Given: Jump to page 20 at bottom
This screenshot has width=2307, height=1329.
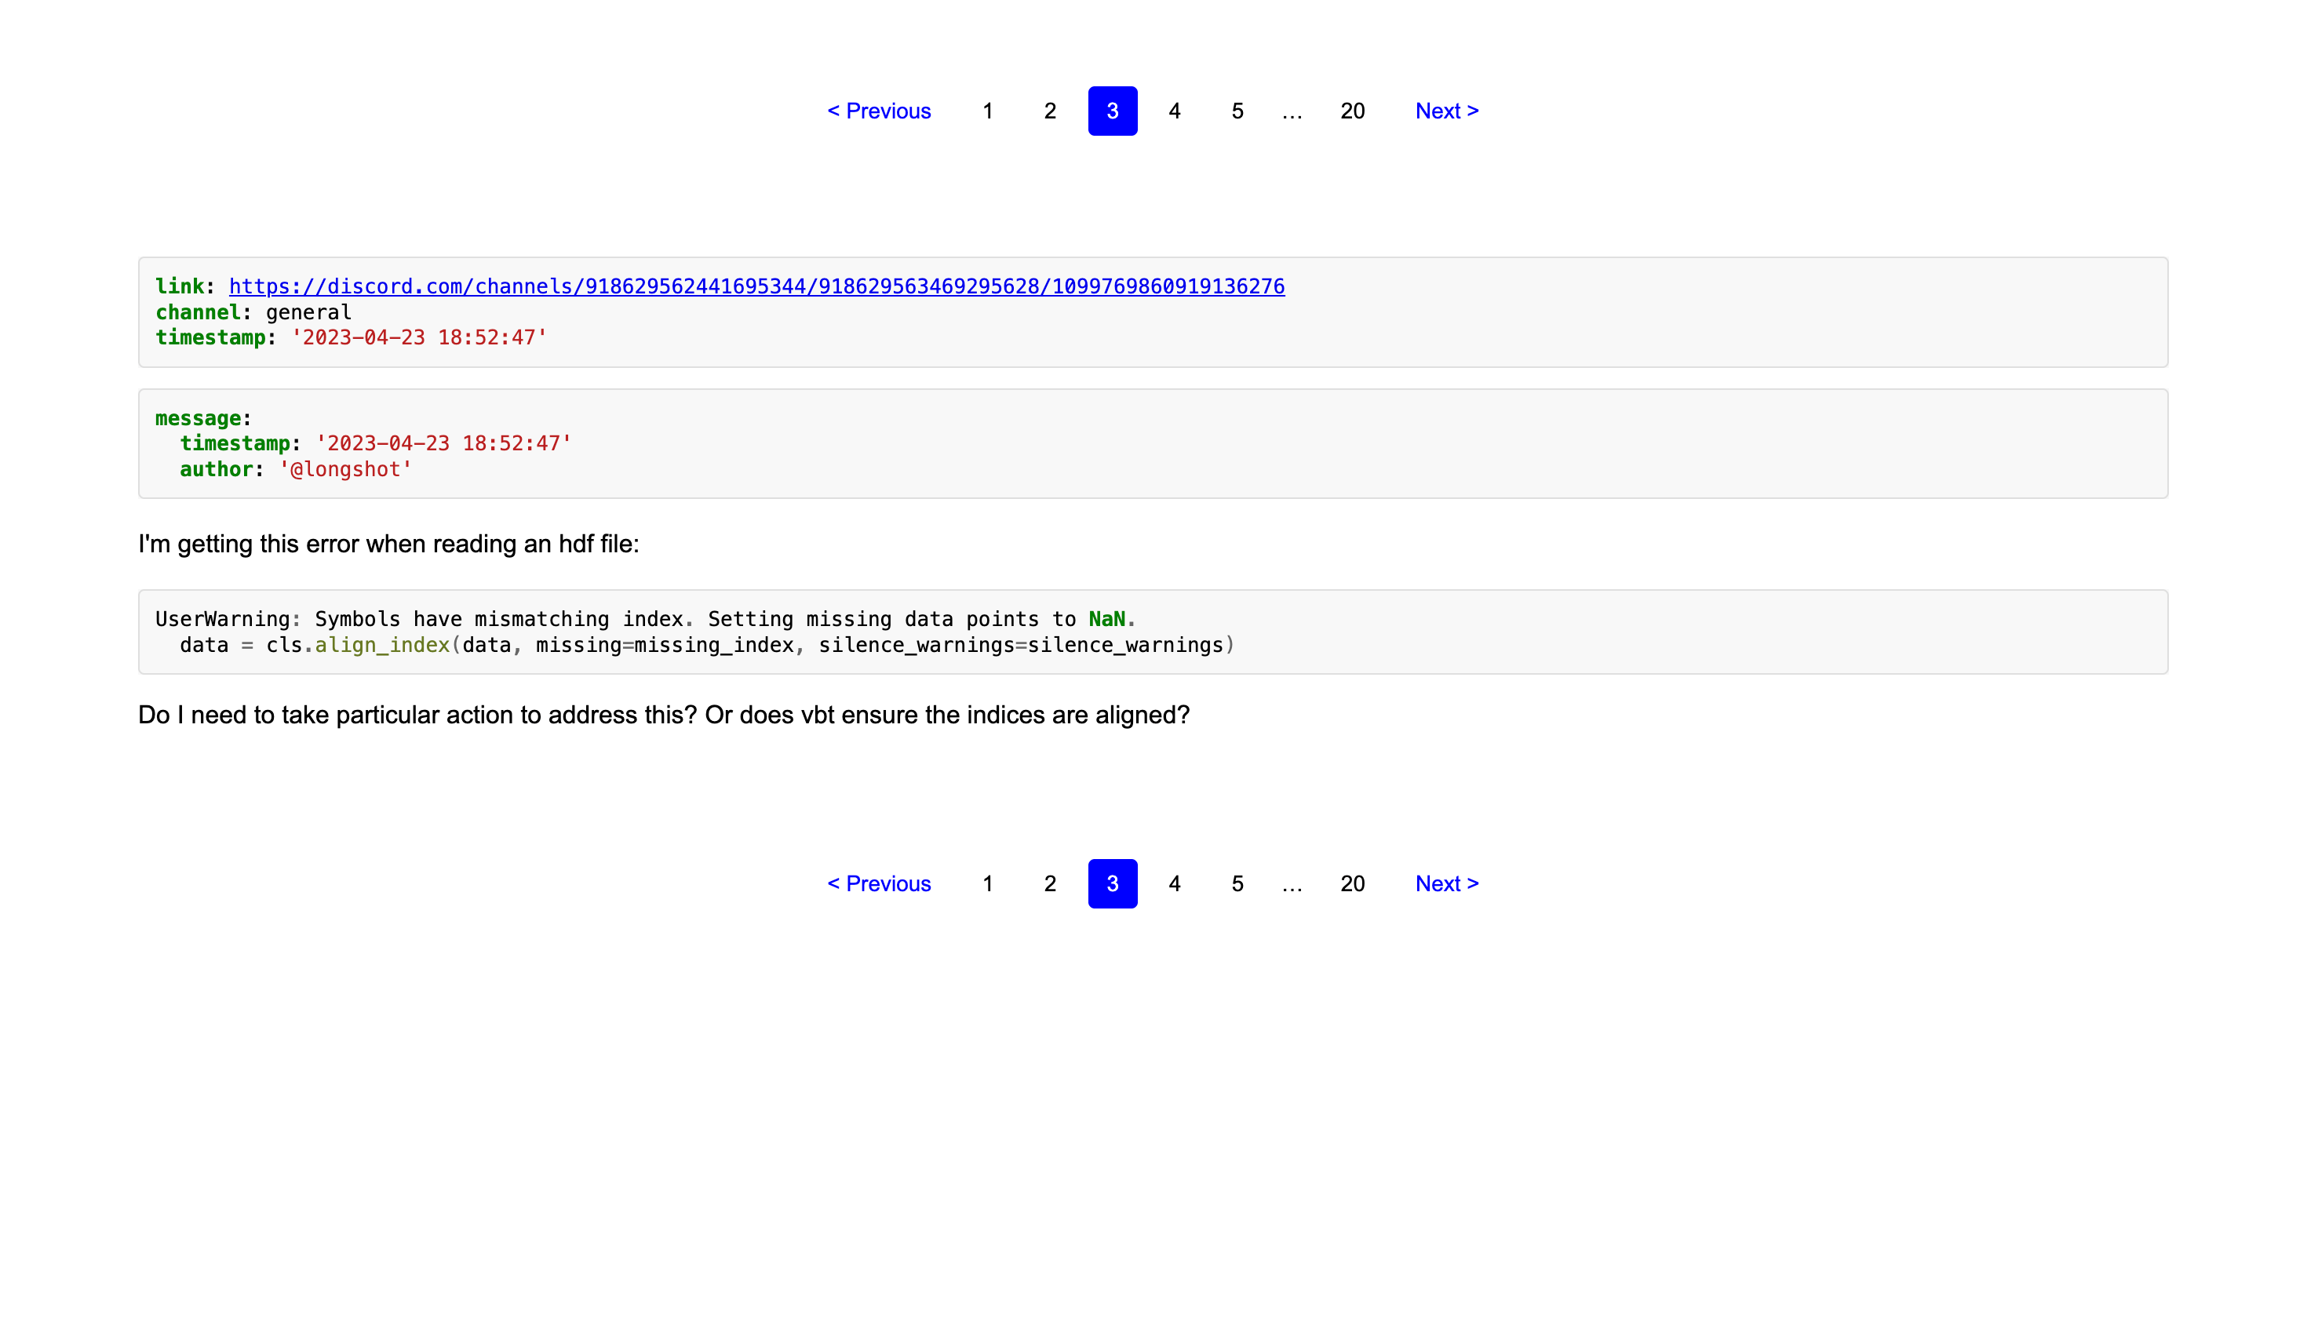Looking at the screenshot, I should click(x=1352, y=883).
